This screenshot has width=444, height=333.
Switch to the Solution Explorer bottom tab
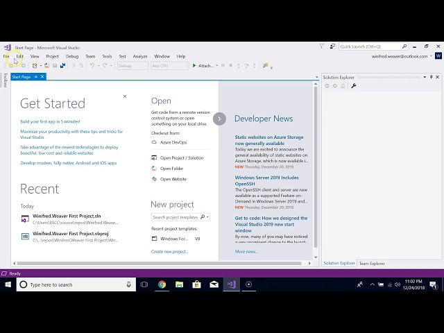coord(339,263)
